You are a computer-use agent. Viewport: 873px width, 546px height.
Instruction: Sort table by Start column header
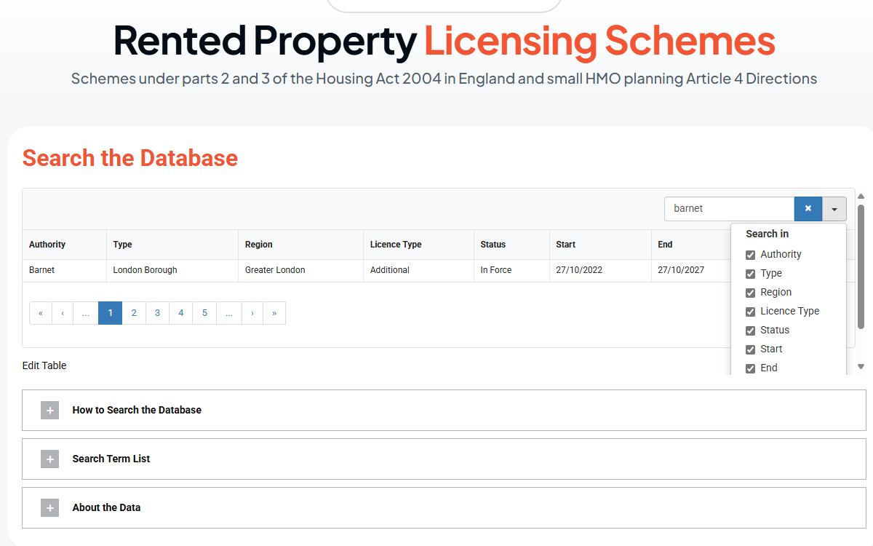click(566, 245)
